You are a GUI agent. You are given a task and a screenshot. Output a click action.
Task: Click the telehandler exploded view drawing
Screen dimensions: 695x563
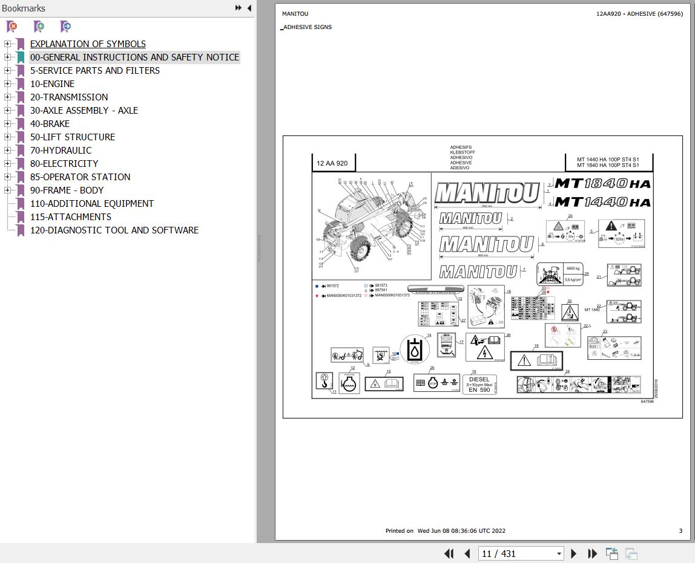(372, 226)
